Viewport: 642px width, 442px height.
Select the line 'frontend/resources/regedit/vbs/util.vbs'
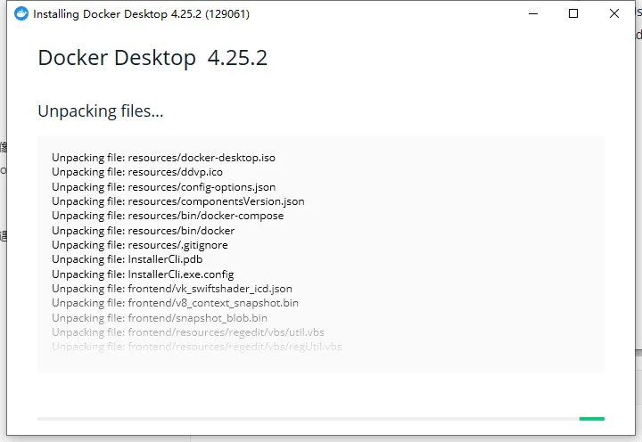click(188, 332)
